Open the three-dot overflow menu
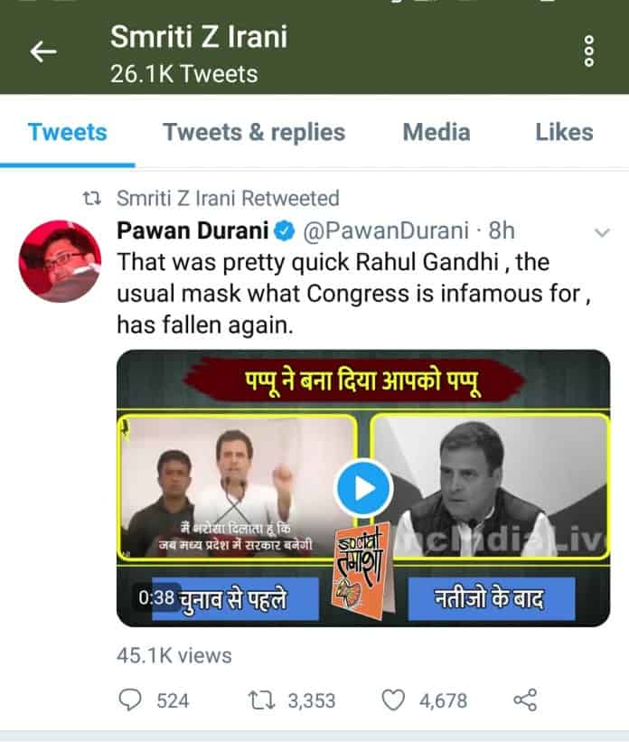629x742 pixels. click(x=589, y=52)
